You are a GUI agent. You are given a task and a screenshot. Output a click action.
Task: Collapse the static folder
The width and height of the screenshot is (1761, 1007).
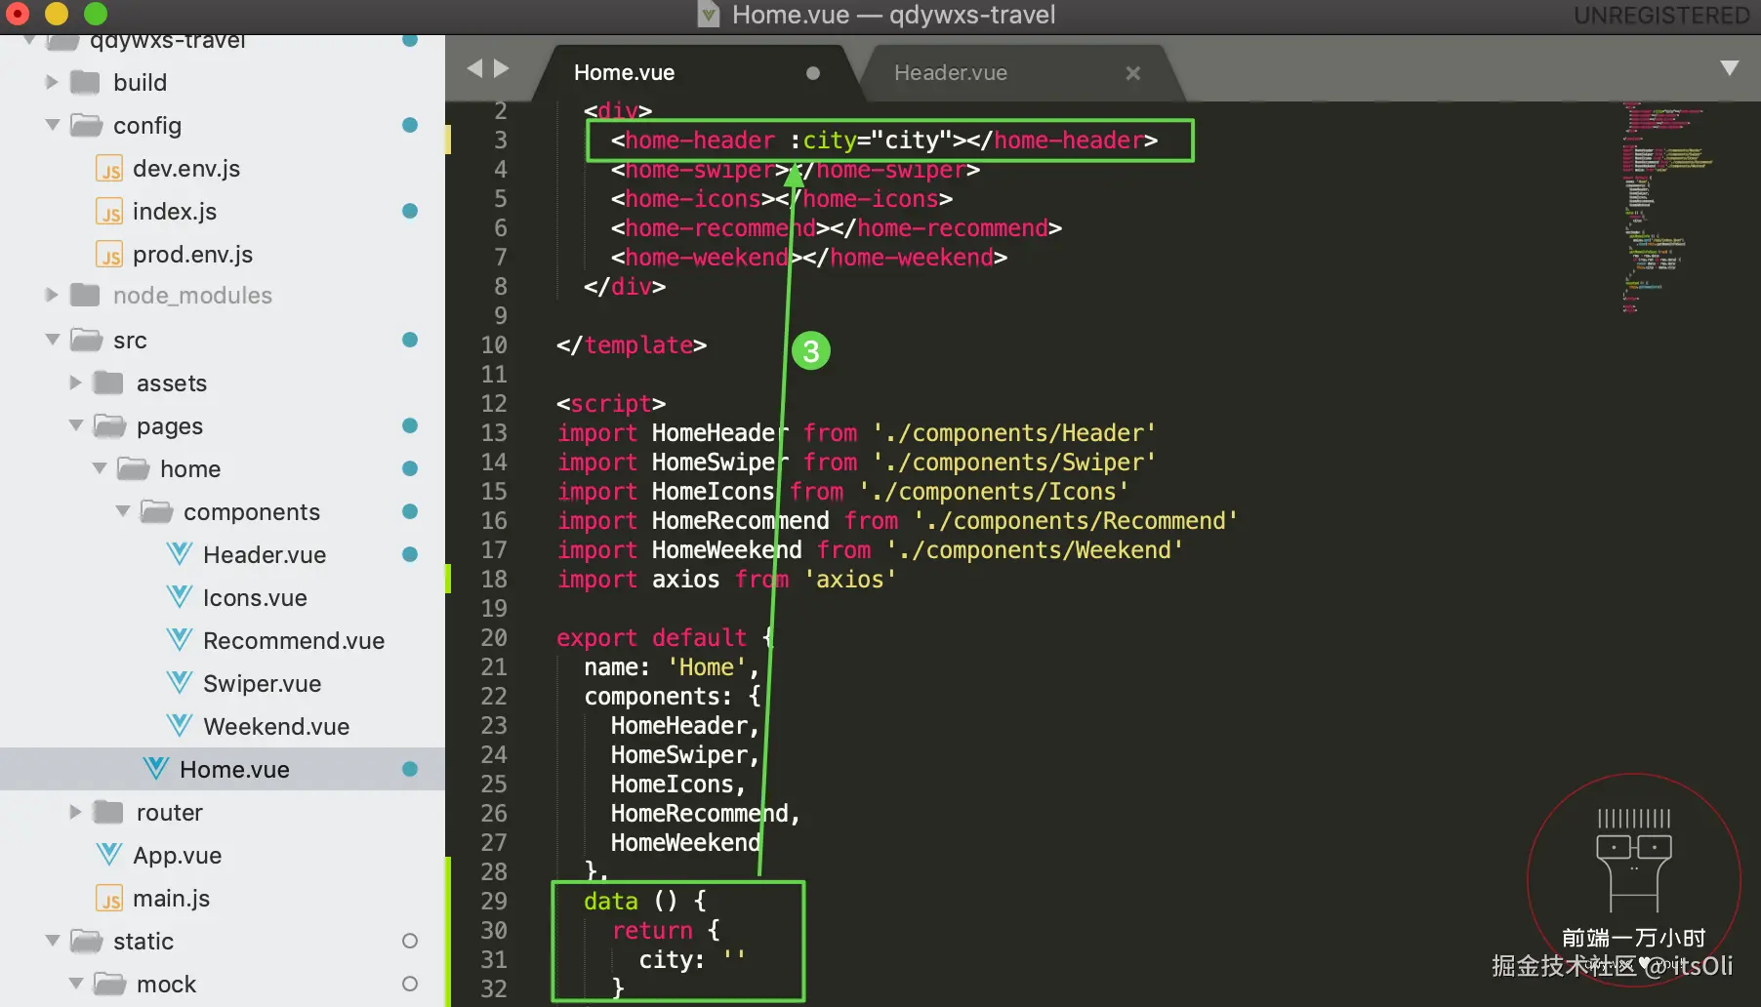[x=53, y=941]
